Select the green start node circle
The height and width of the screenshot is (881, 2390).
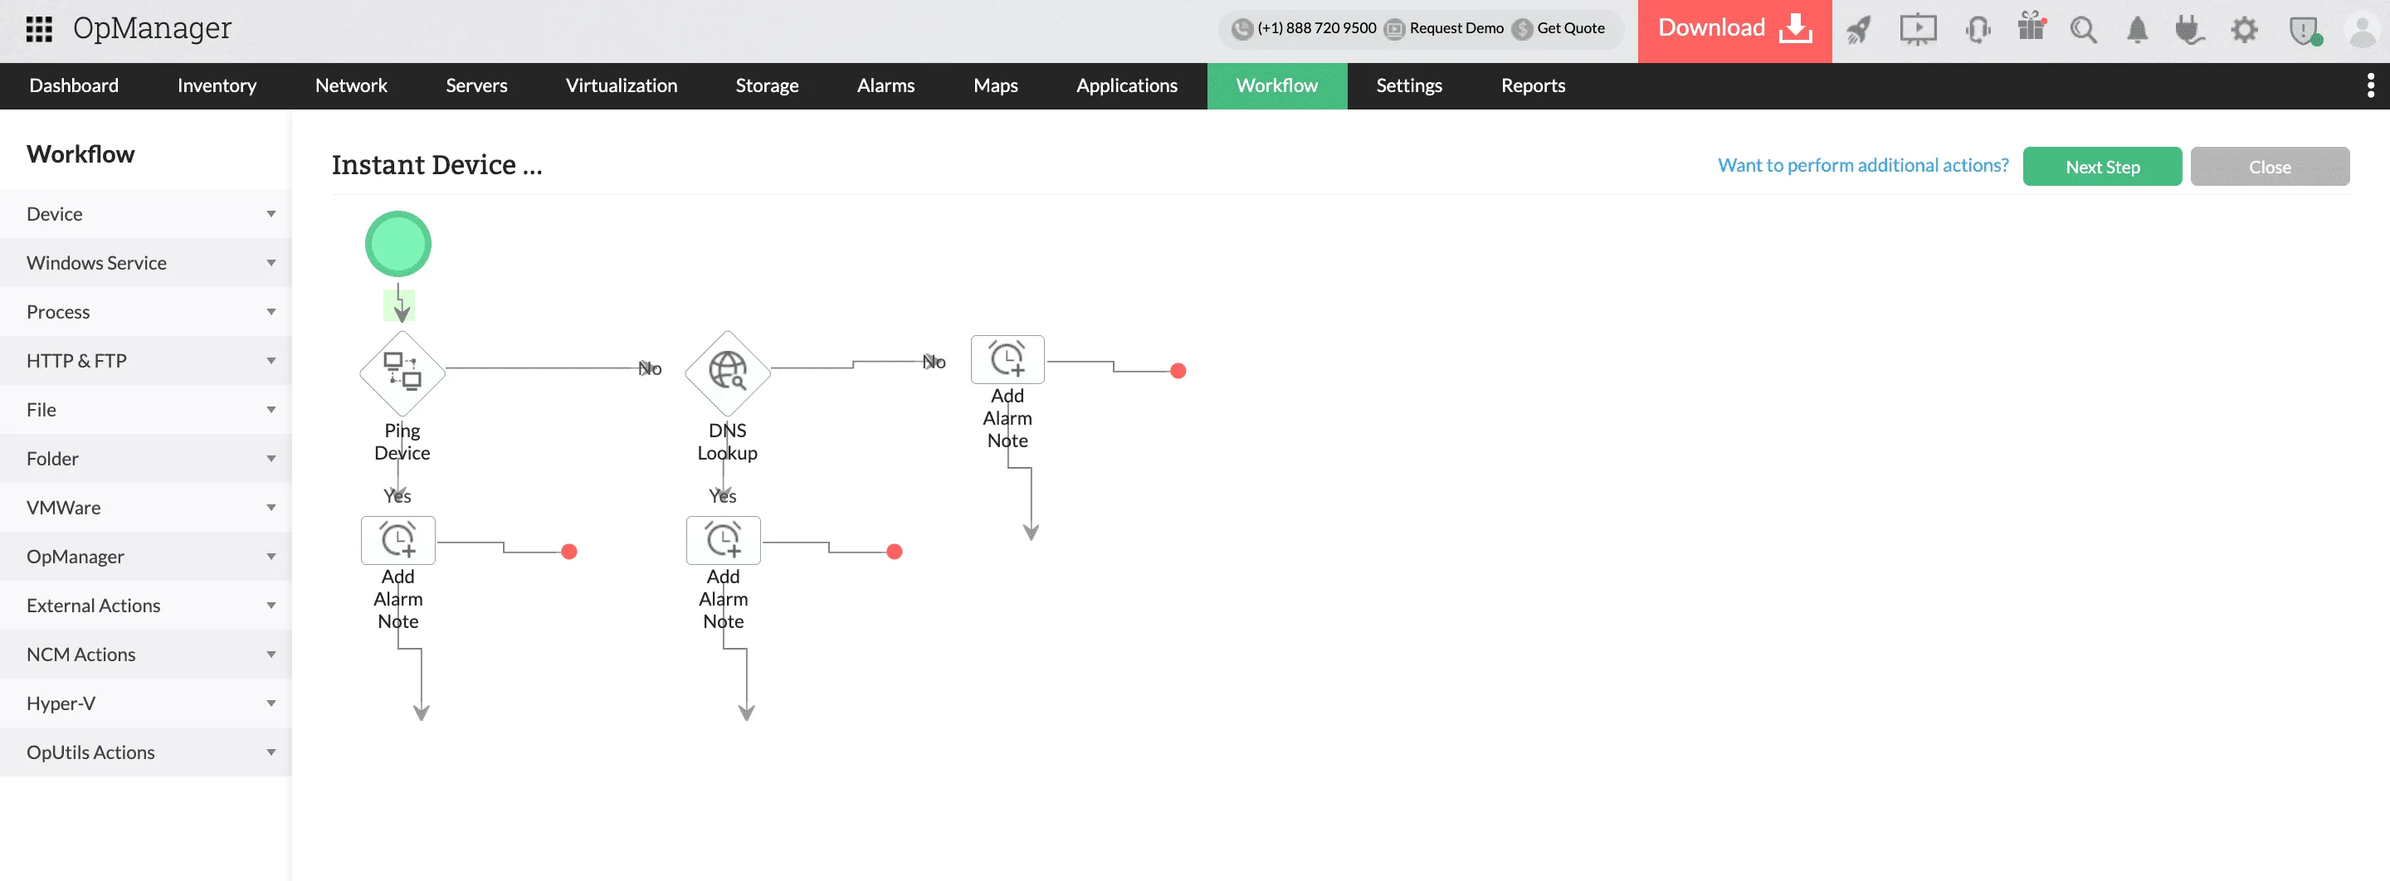(398, 244)
